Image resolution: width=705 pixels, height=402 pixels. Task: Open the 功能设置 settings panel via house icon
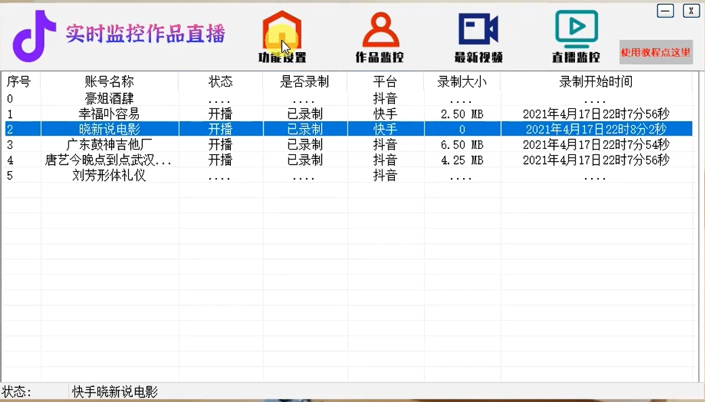tap(282, 30)
